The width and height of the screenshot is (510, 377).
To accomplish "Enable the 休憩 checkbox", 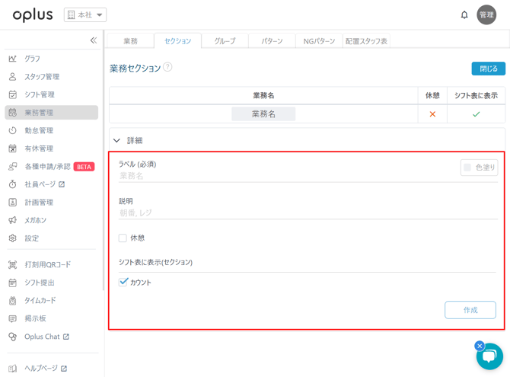I will tap(123, 238).
